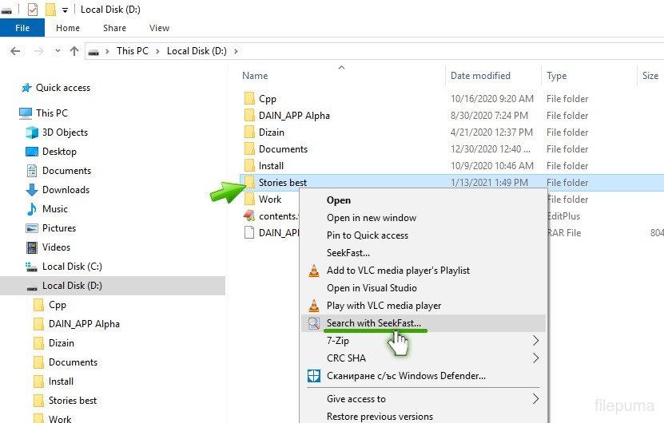Expand the 7-Zip submenu

pyautogui.click(x=535, y=341)
